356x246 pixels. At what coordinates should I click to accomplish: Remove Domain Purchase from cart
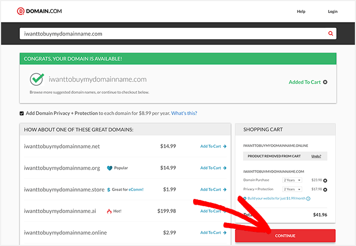[325, 180]
